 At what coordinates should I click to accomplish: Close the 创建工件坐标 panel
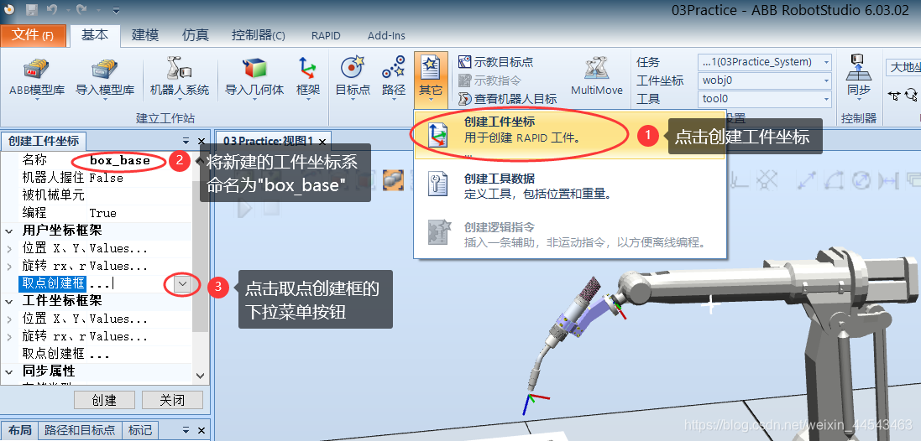pyautogui.click(x=201, y=141)
